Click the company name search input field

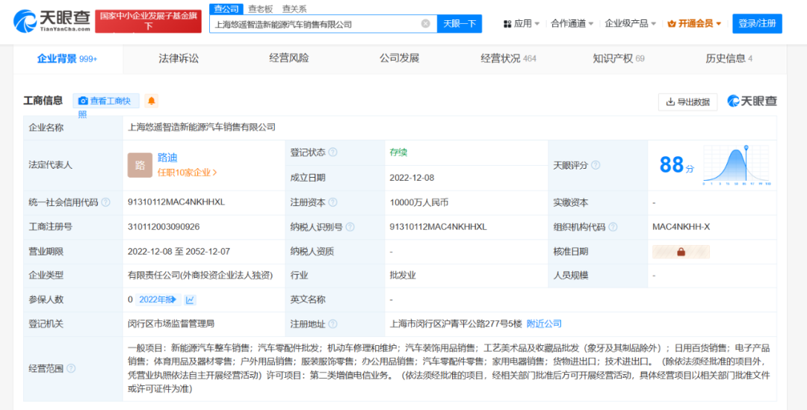(314, 24)
